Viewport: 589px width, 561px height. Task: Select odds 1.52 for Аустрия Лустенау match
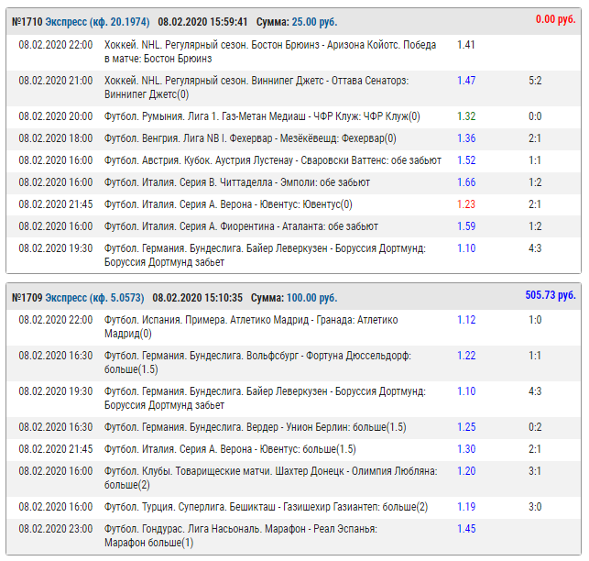point(466,160)
